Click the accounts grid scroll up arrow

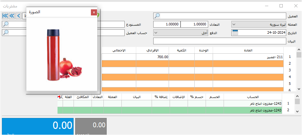point(298,96)
